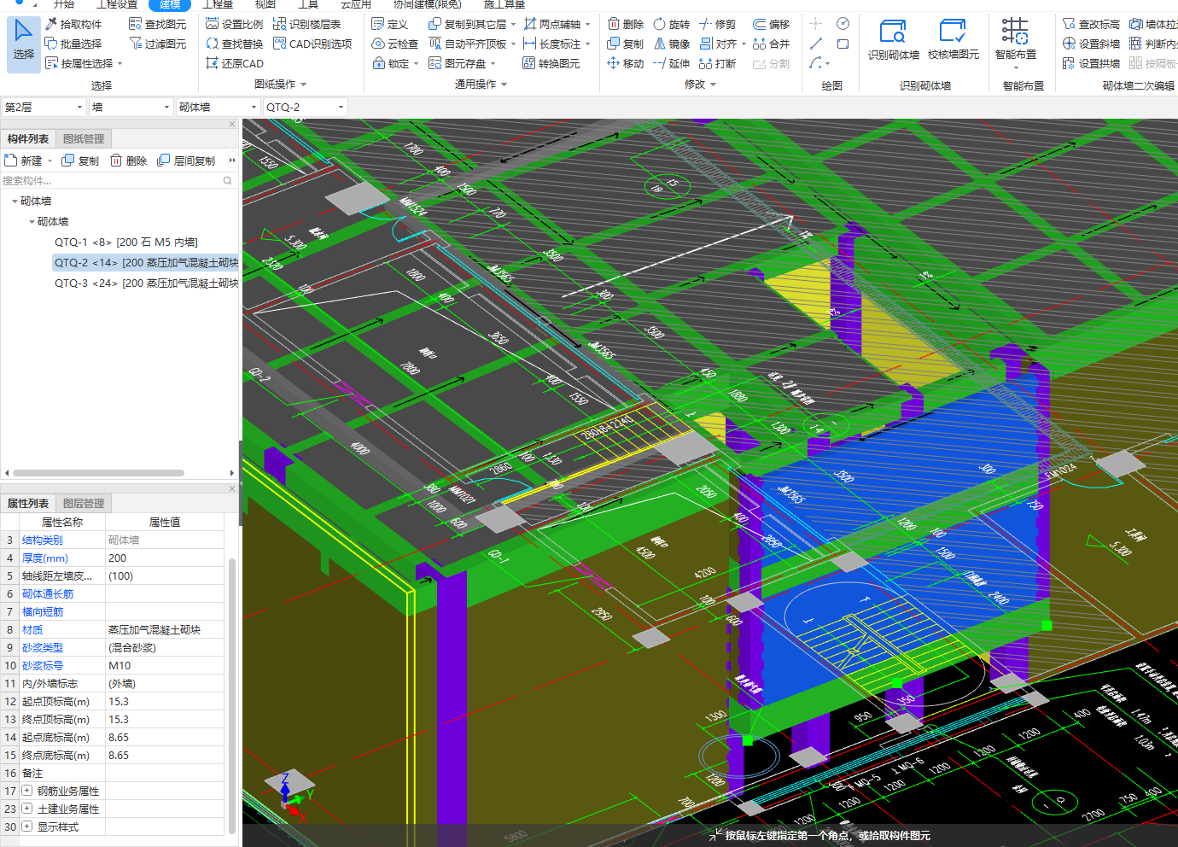The height and width of the screenshot is (847, 1178).
Task: Open the 建模 ribbon tab
Action: click(x=170, y=4)
